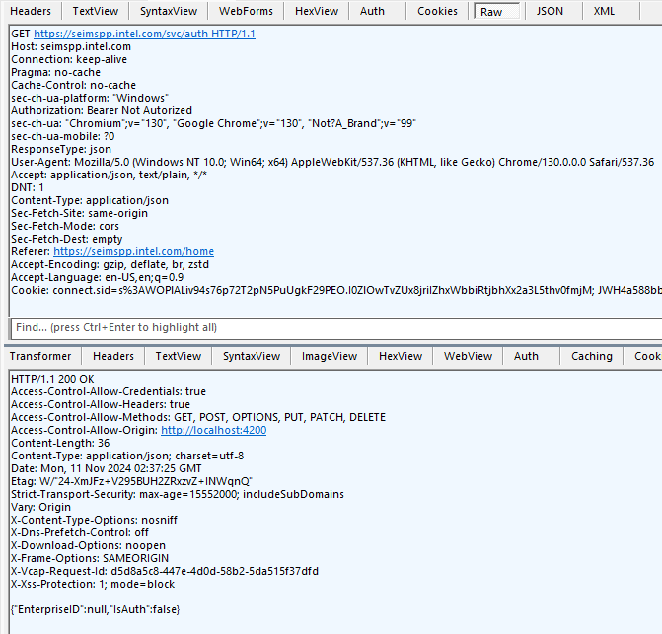The image size is (662, 634).
Task: Click the Access-Control-Allow-Methods line
Action: [198, 418]
